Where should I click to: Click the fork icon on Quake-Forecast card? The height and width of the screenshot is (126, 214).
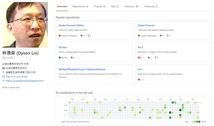coord(168,36)
